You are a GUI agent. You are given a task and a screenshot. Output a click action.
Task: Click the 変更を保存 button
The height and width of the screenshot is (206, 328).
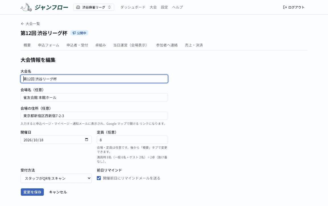[x=32, y=192]
